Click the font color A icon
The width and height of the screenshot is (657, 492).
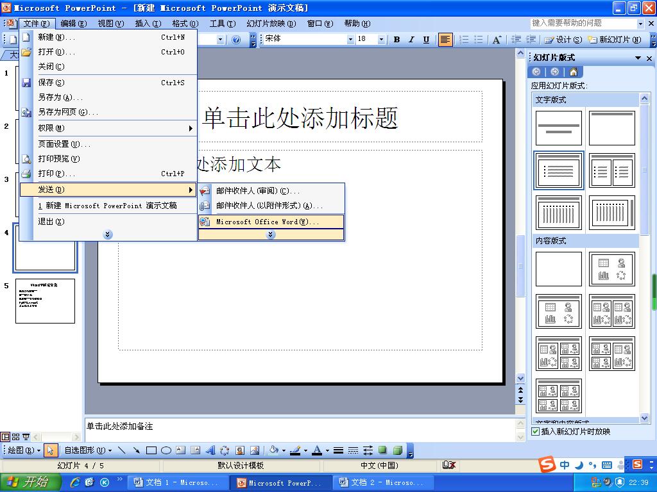coord(317,450)
